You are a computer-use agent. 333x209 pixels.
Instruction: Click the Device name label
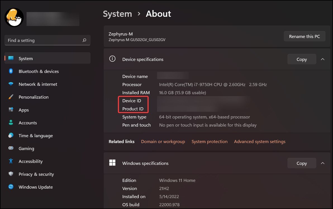(135, 76)
